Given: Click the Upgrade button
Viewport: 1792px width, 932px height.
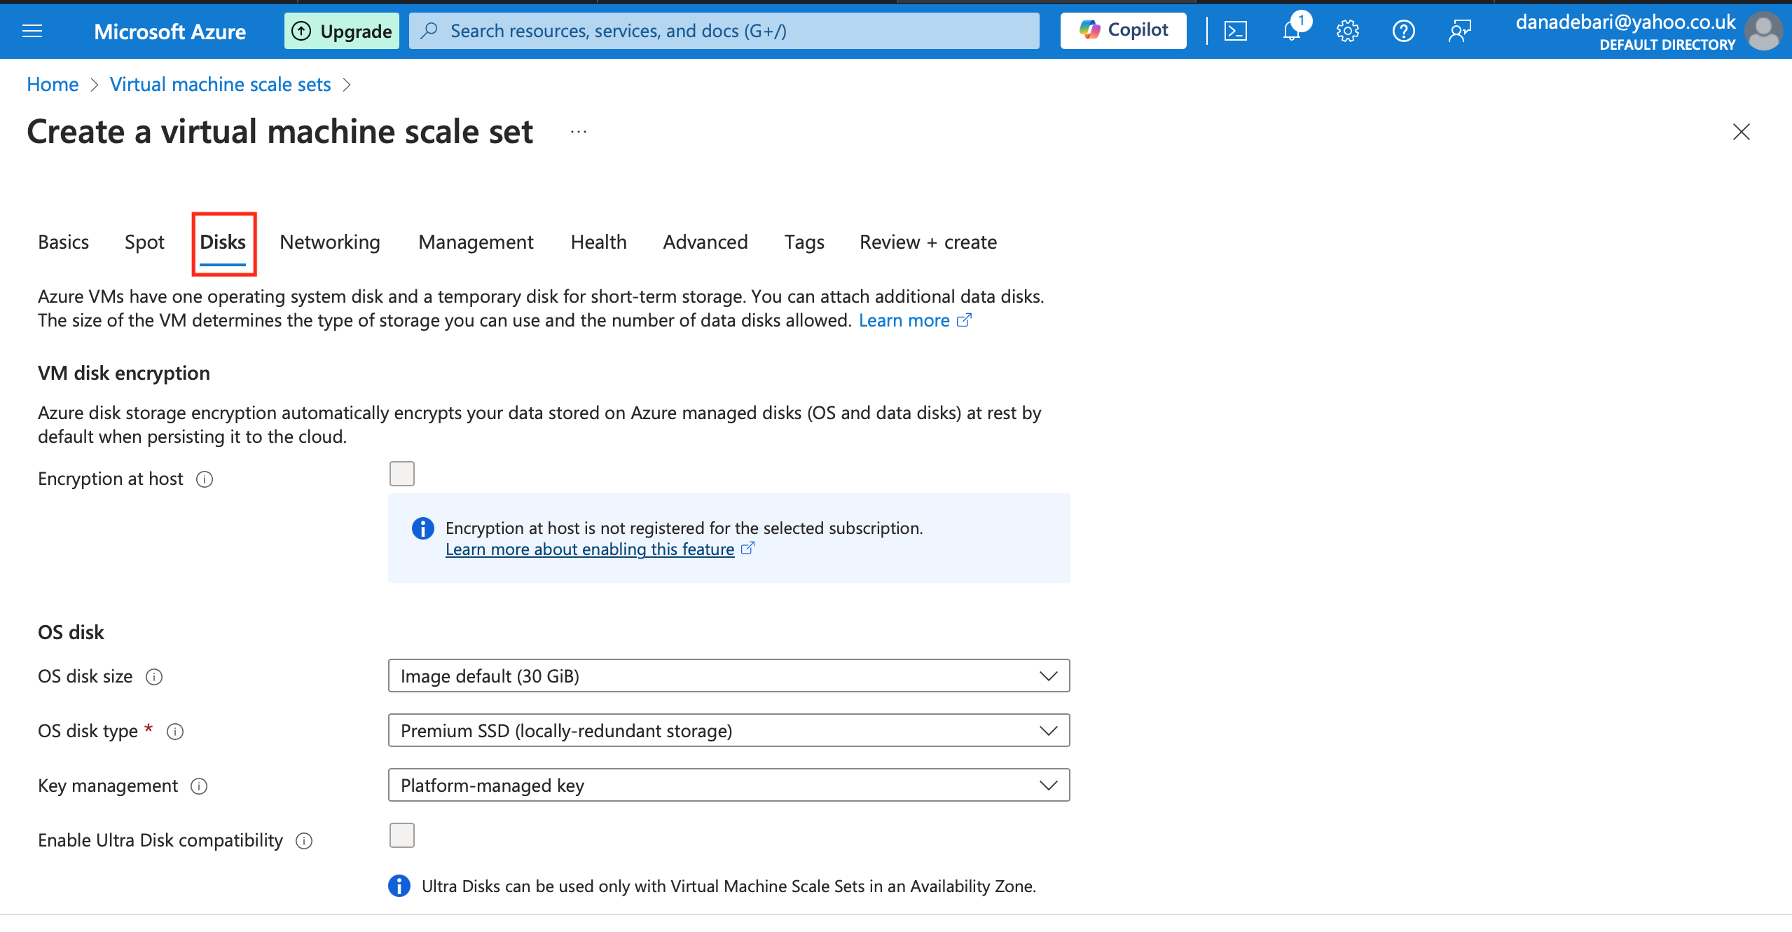Looking at the screenshot, I should (342, 31).
